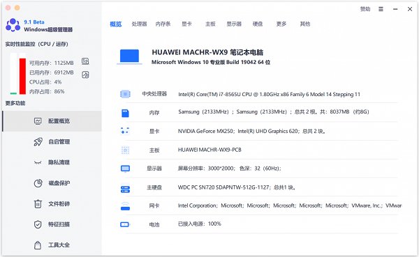Open 文件粉碎 trash bin icon
The width and height of the screenshot is (419, 257).
[x=38, y=203]
